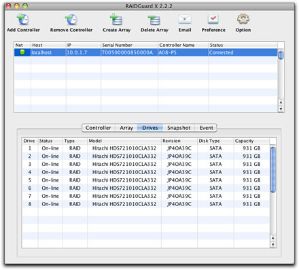Screen dimensions: 299x270
Task: Click the drives list scrollbar thumb
Action: [x=273, y=170]
